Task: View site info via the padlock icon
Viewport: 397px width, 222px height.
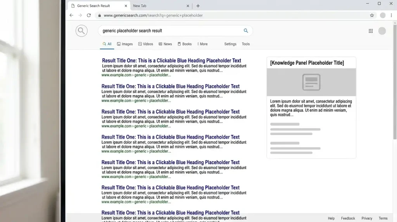Action: pos(100,16)
